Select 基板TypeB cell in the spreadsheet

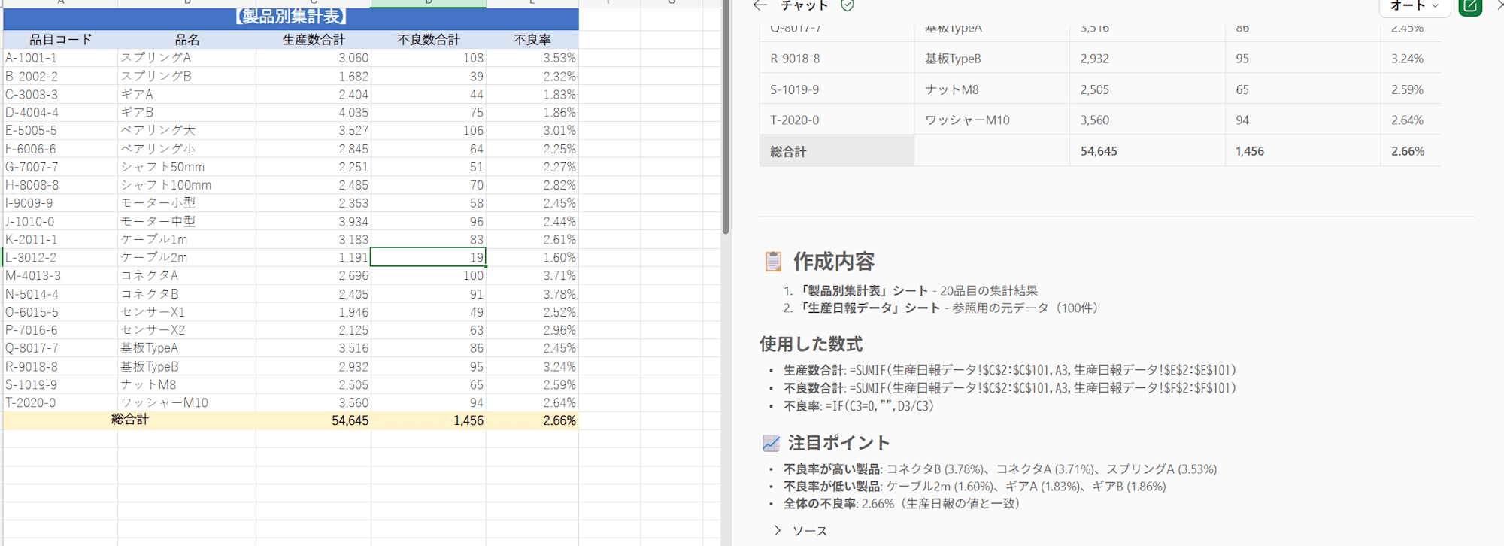[x=186, y=366]
